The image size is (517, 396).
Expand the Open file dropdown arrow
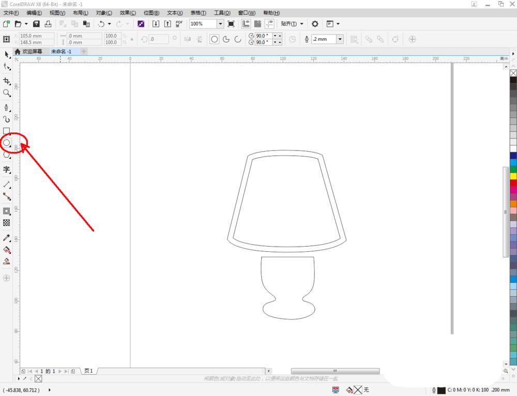[26, 24]
